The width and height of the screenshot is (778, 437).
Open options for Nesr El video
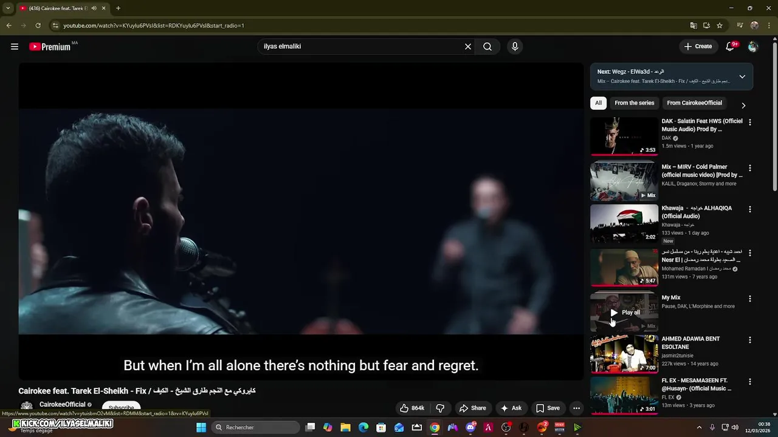[x=749, y=252]
